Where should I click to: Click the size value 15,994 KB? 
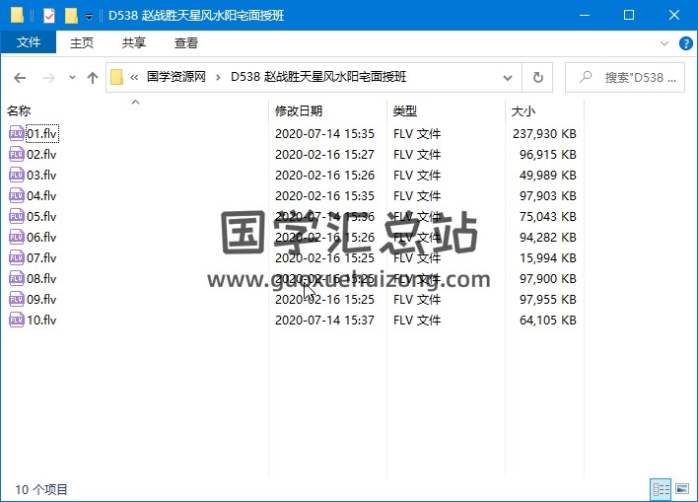[548, 258]
